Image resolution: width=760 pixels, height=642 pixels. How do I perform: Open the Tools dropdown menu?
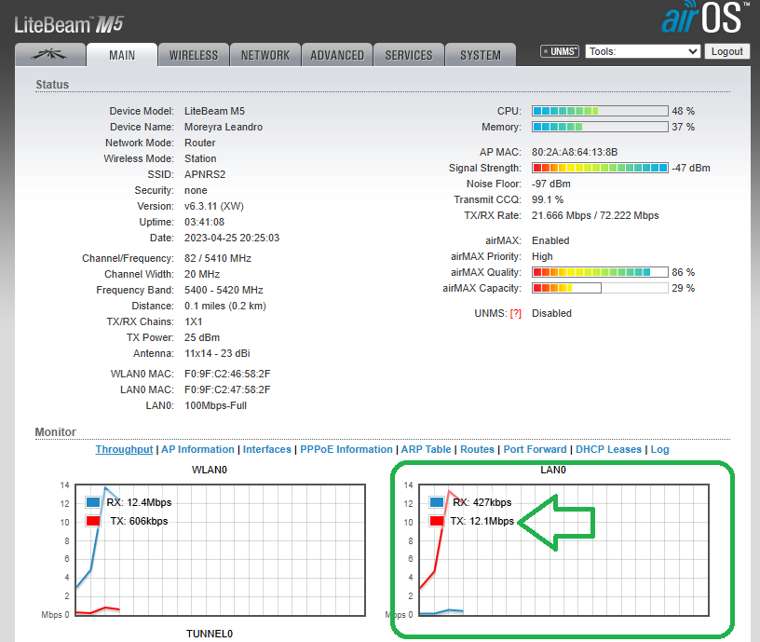pyautogui.click(x=643, y=51)
